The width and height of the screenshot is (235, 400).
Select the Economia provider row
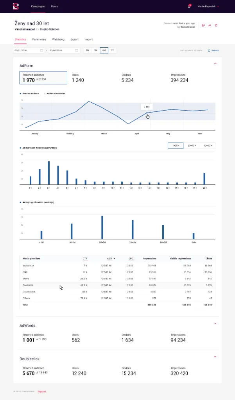point(117,285)
